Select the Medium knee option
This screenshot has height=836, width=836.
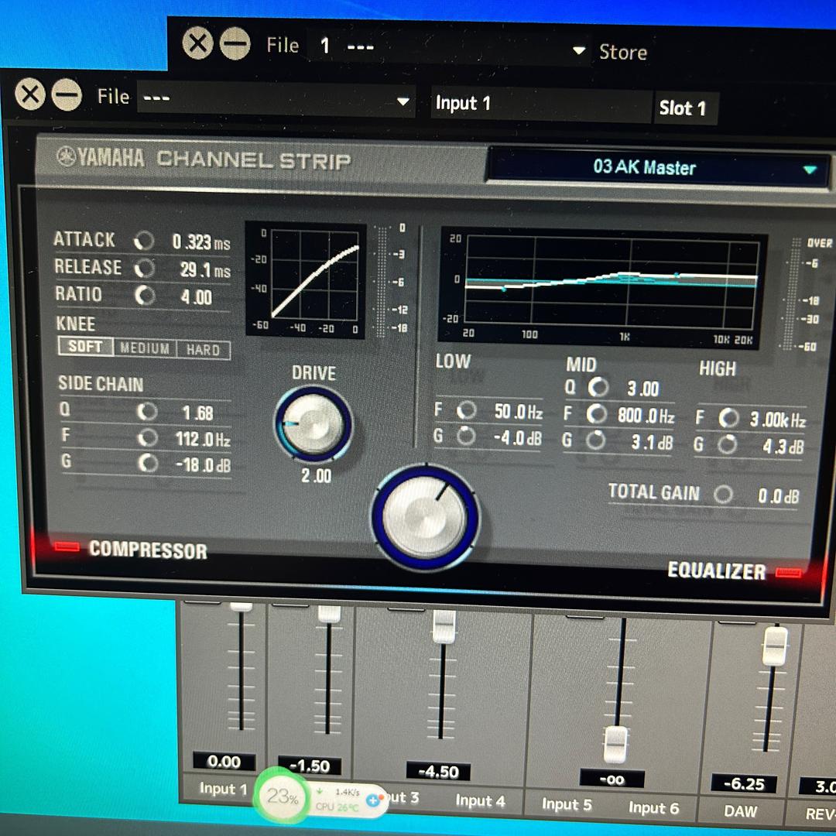pos(145,349)
